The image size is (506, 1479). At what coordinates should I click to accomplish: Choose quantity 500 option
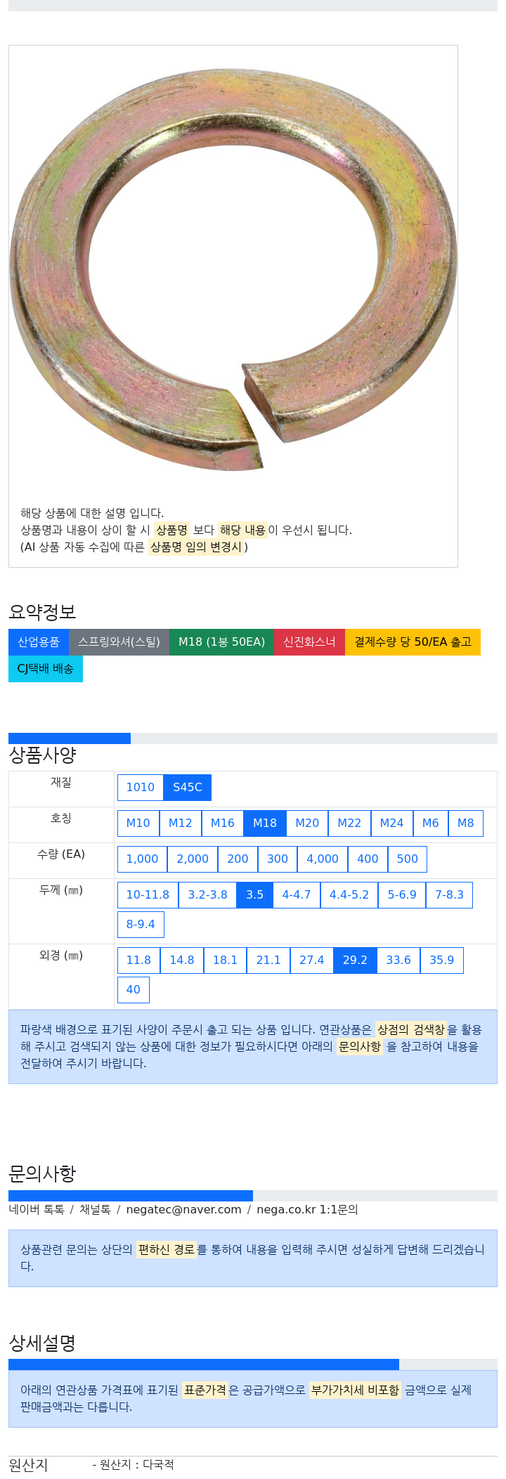408,859
